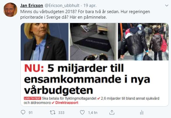
Task: Expand the tweet options chevron menu
Action: click(167, 6)
